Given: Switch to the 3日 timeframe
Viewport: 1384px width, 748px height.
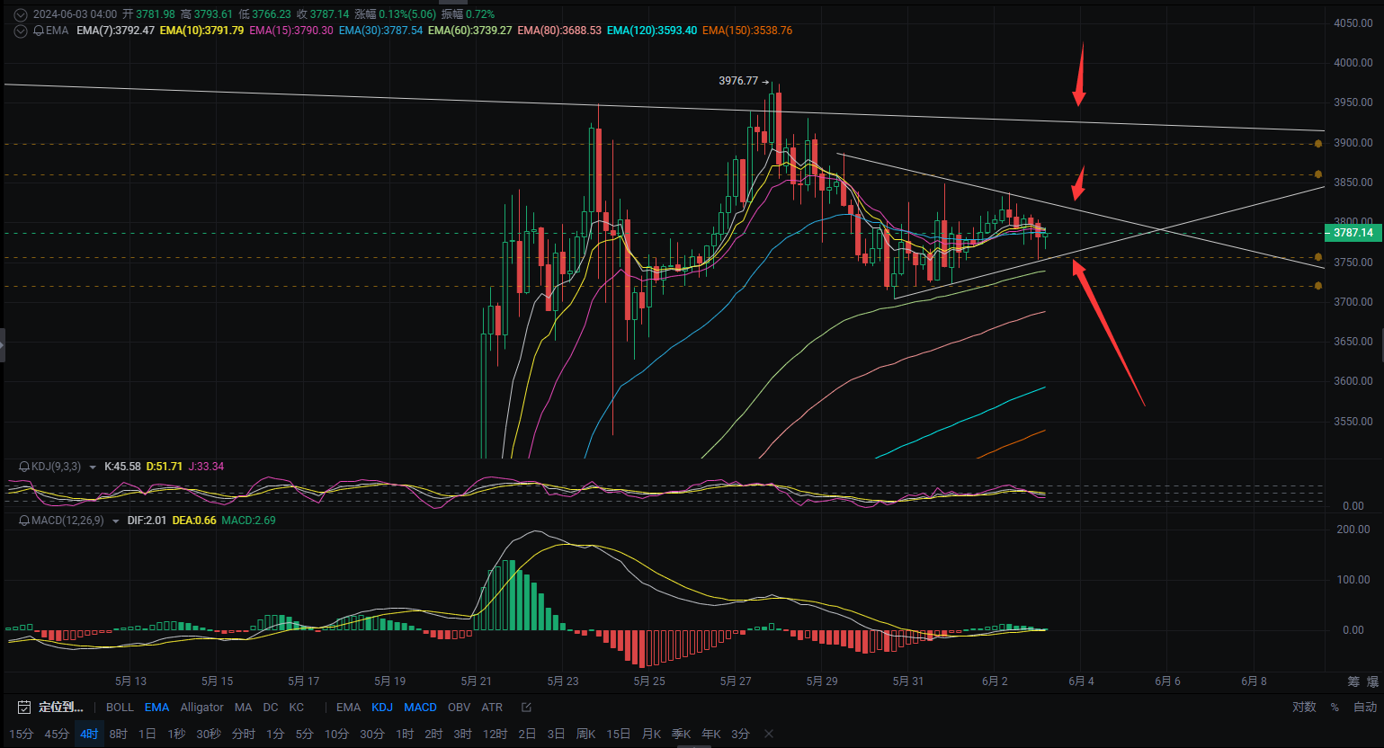Looking at the screenshot, I should point(556,735).
